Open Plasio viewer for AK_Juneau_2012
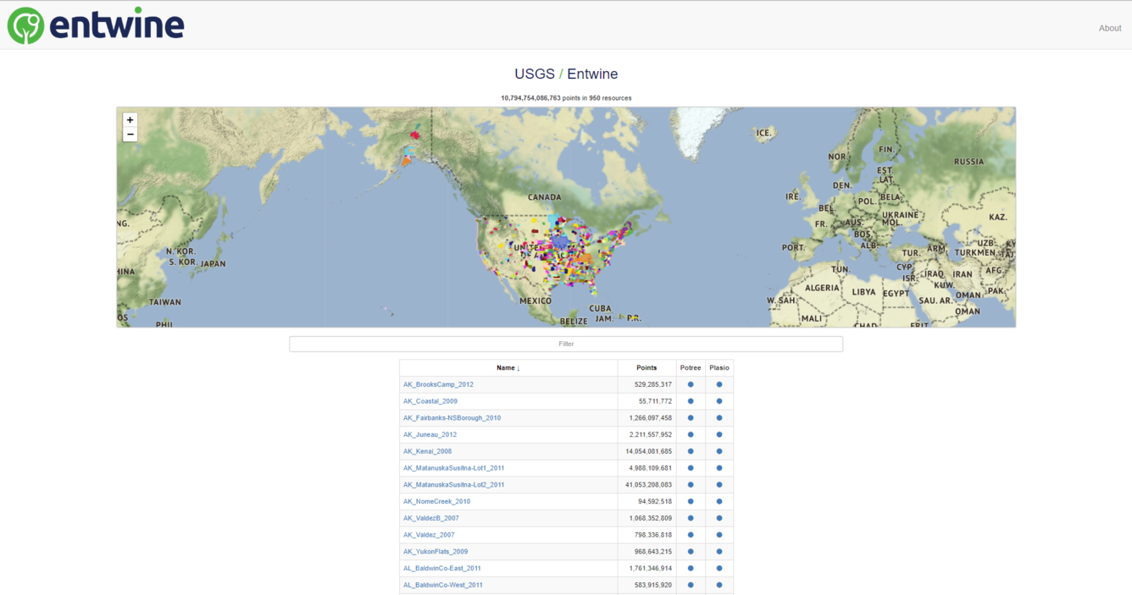This screenshot has width=1132, height=595. point(719,434)
